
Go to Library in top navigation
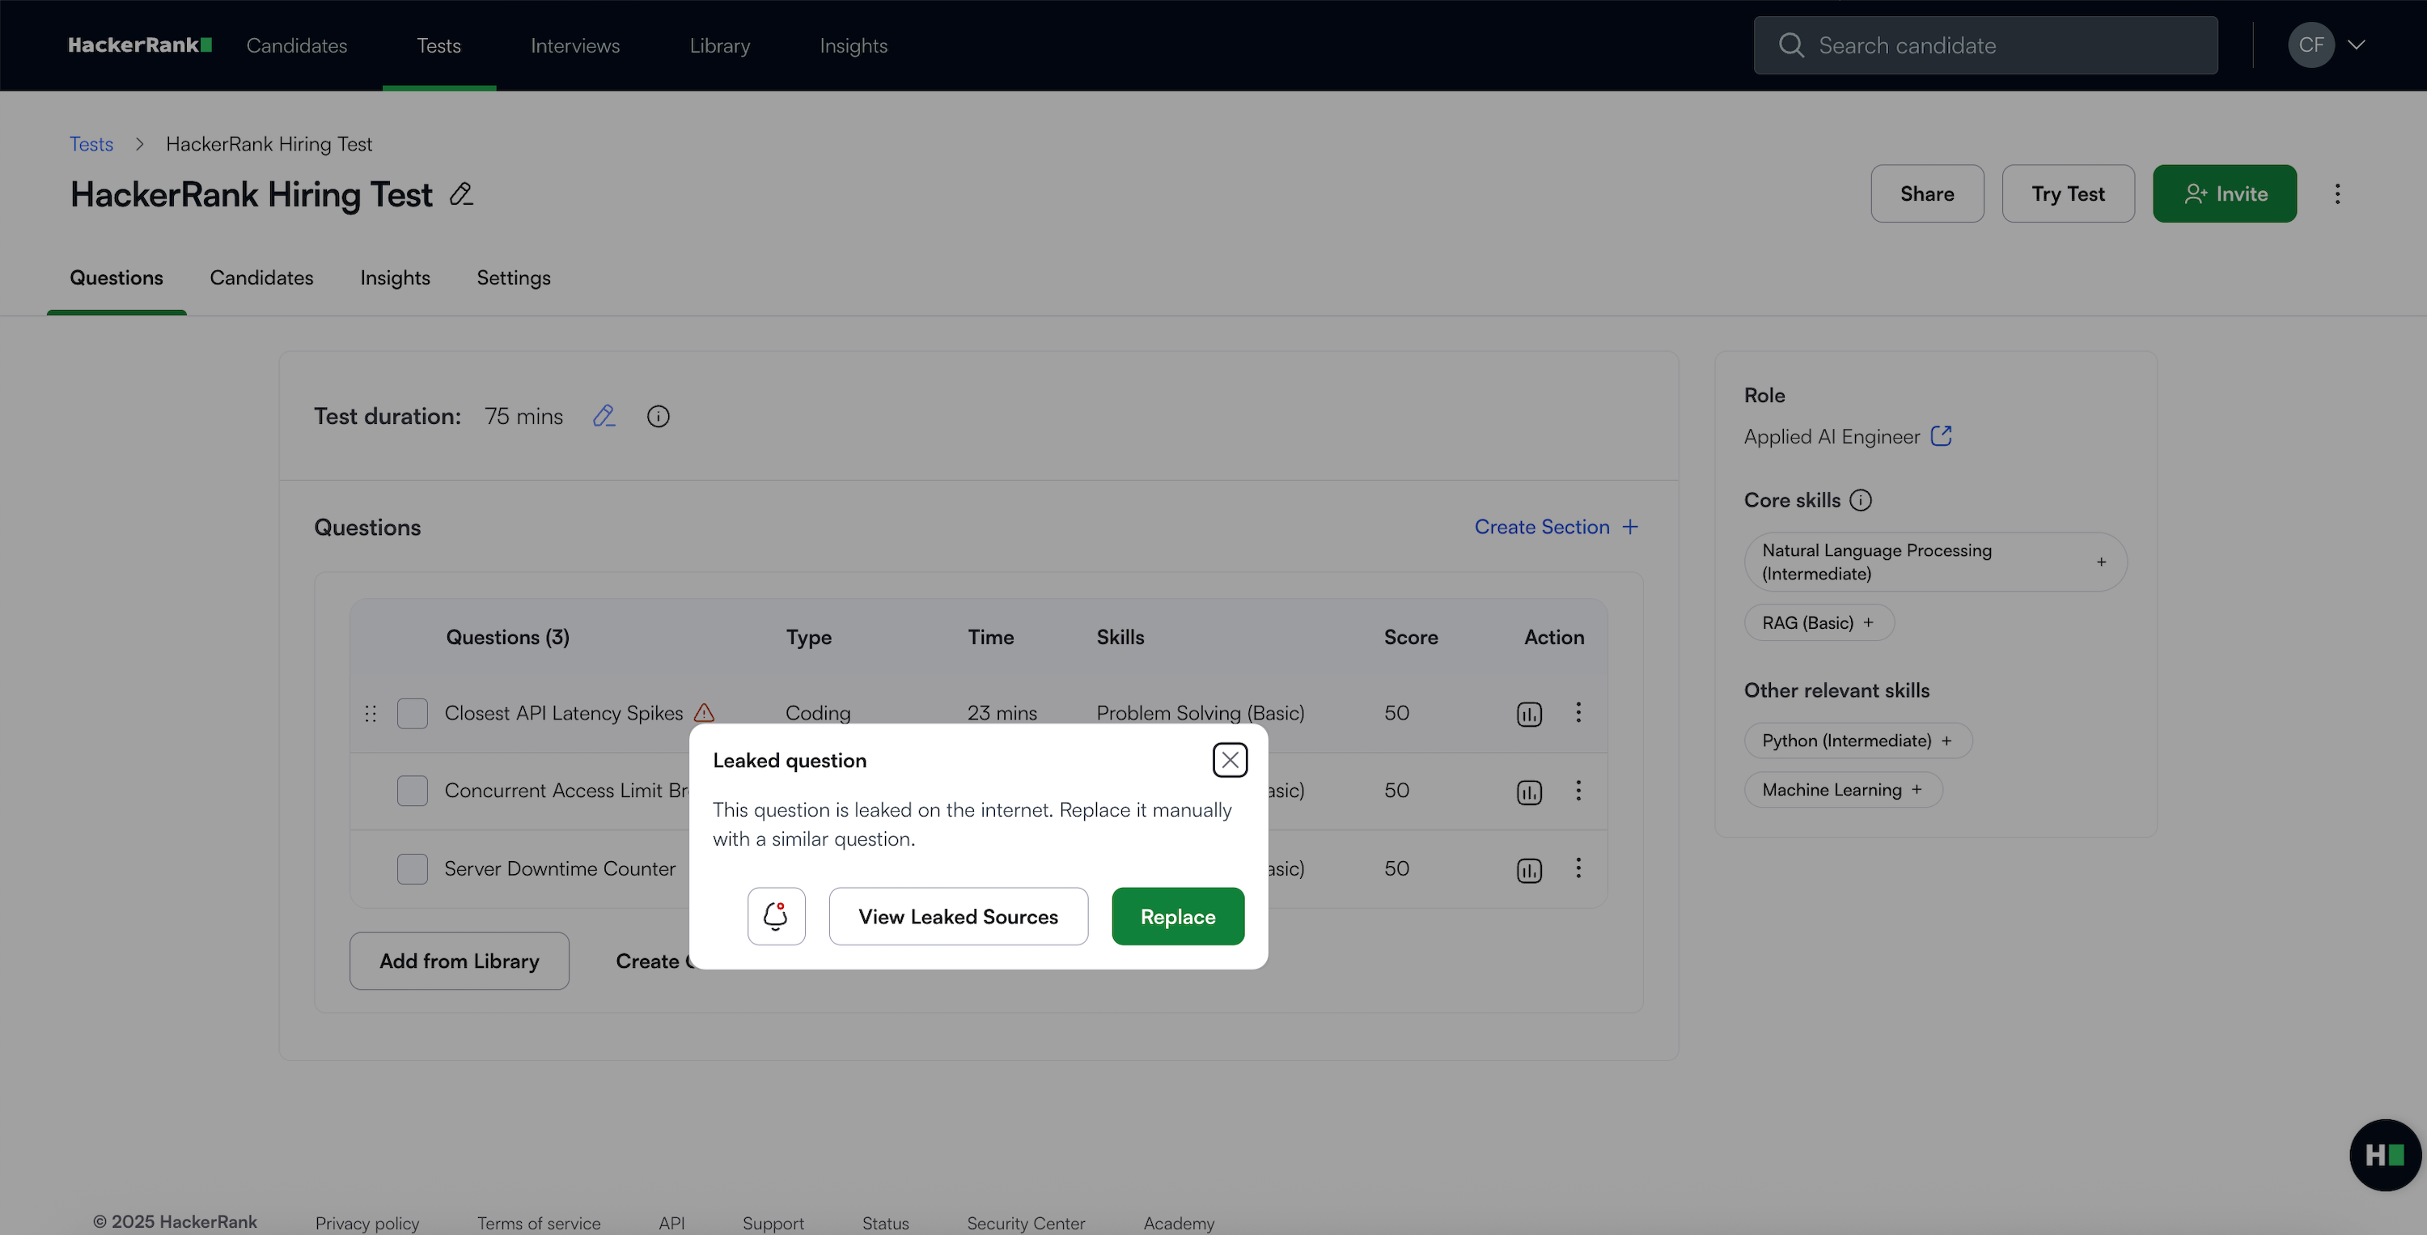pos(719,45)
